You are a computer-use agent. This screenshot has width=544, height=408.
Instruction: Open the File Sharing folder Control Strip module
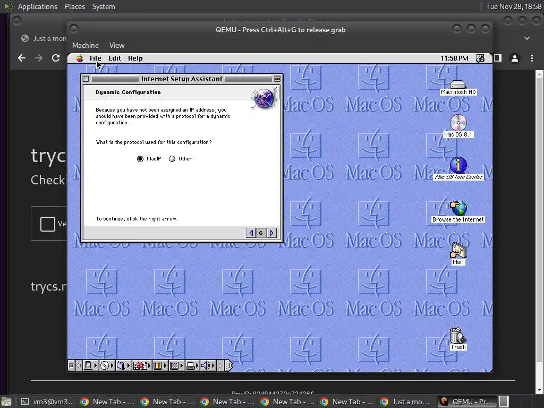[x=123, y=365]
